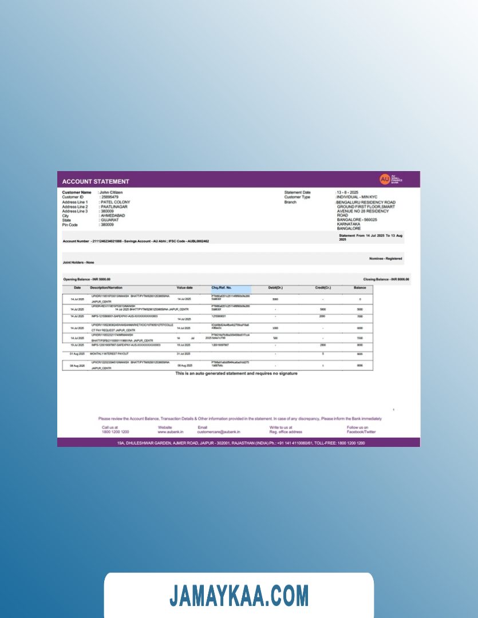Click the purple review-discrepancy disclaimer line
The image size is (478, 618).
coord(240,418)
